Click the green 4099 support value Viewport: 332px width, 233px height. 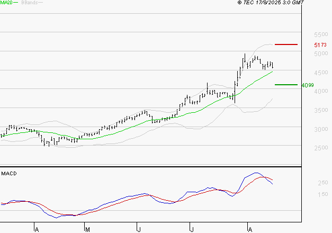point(308,85)
